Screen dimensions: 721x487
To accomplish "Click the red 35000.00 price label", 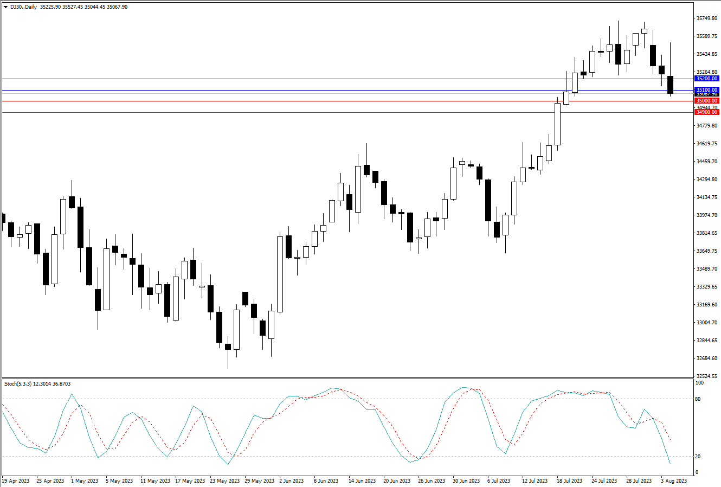I will 707,101.
